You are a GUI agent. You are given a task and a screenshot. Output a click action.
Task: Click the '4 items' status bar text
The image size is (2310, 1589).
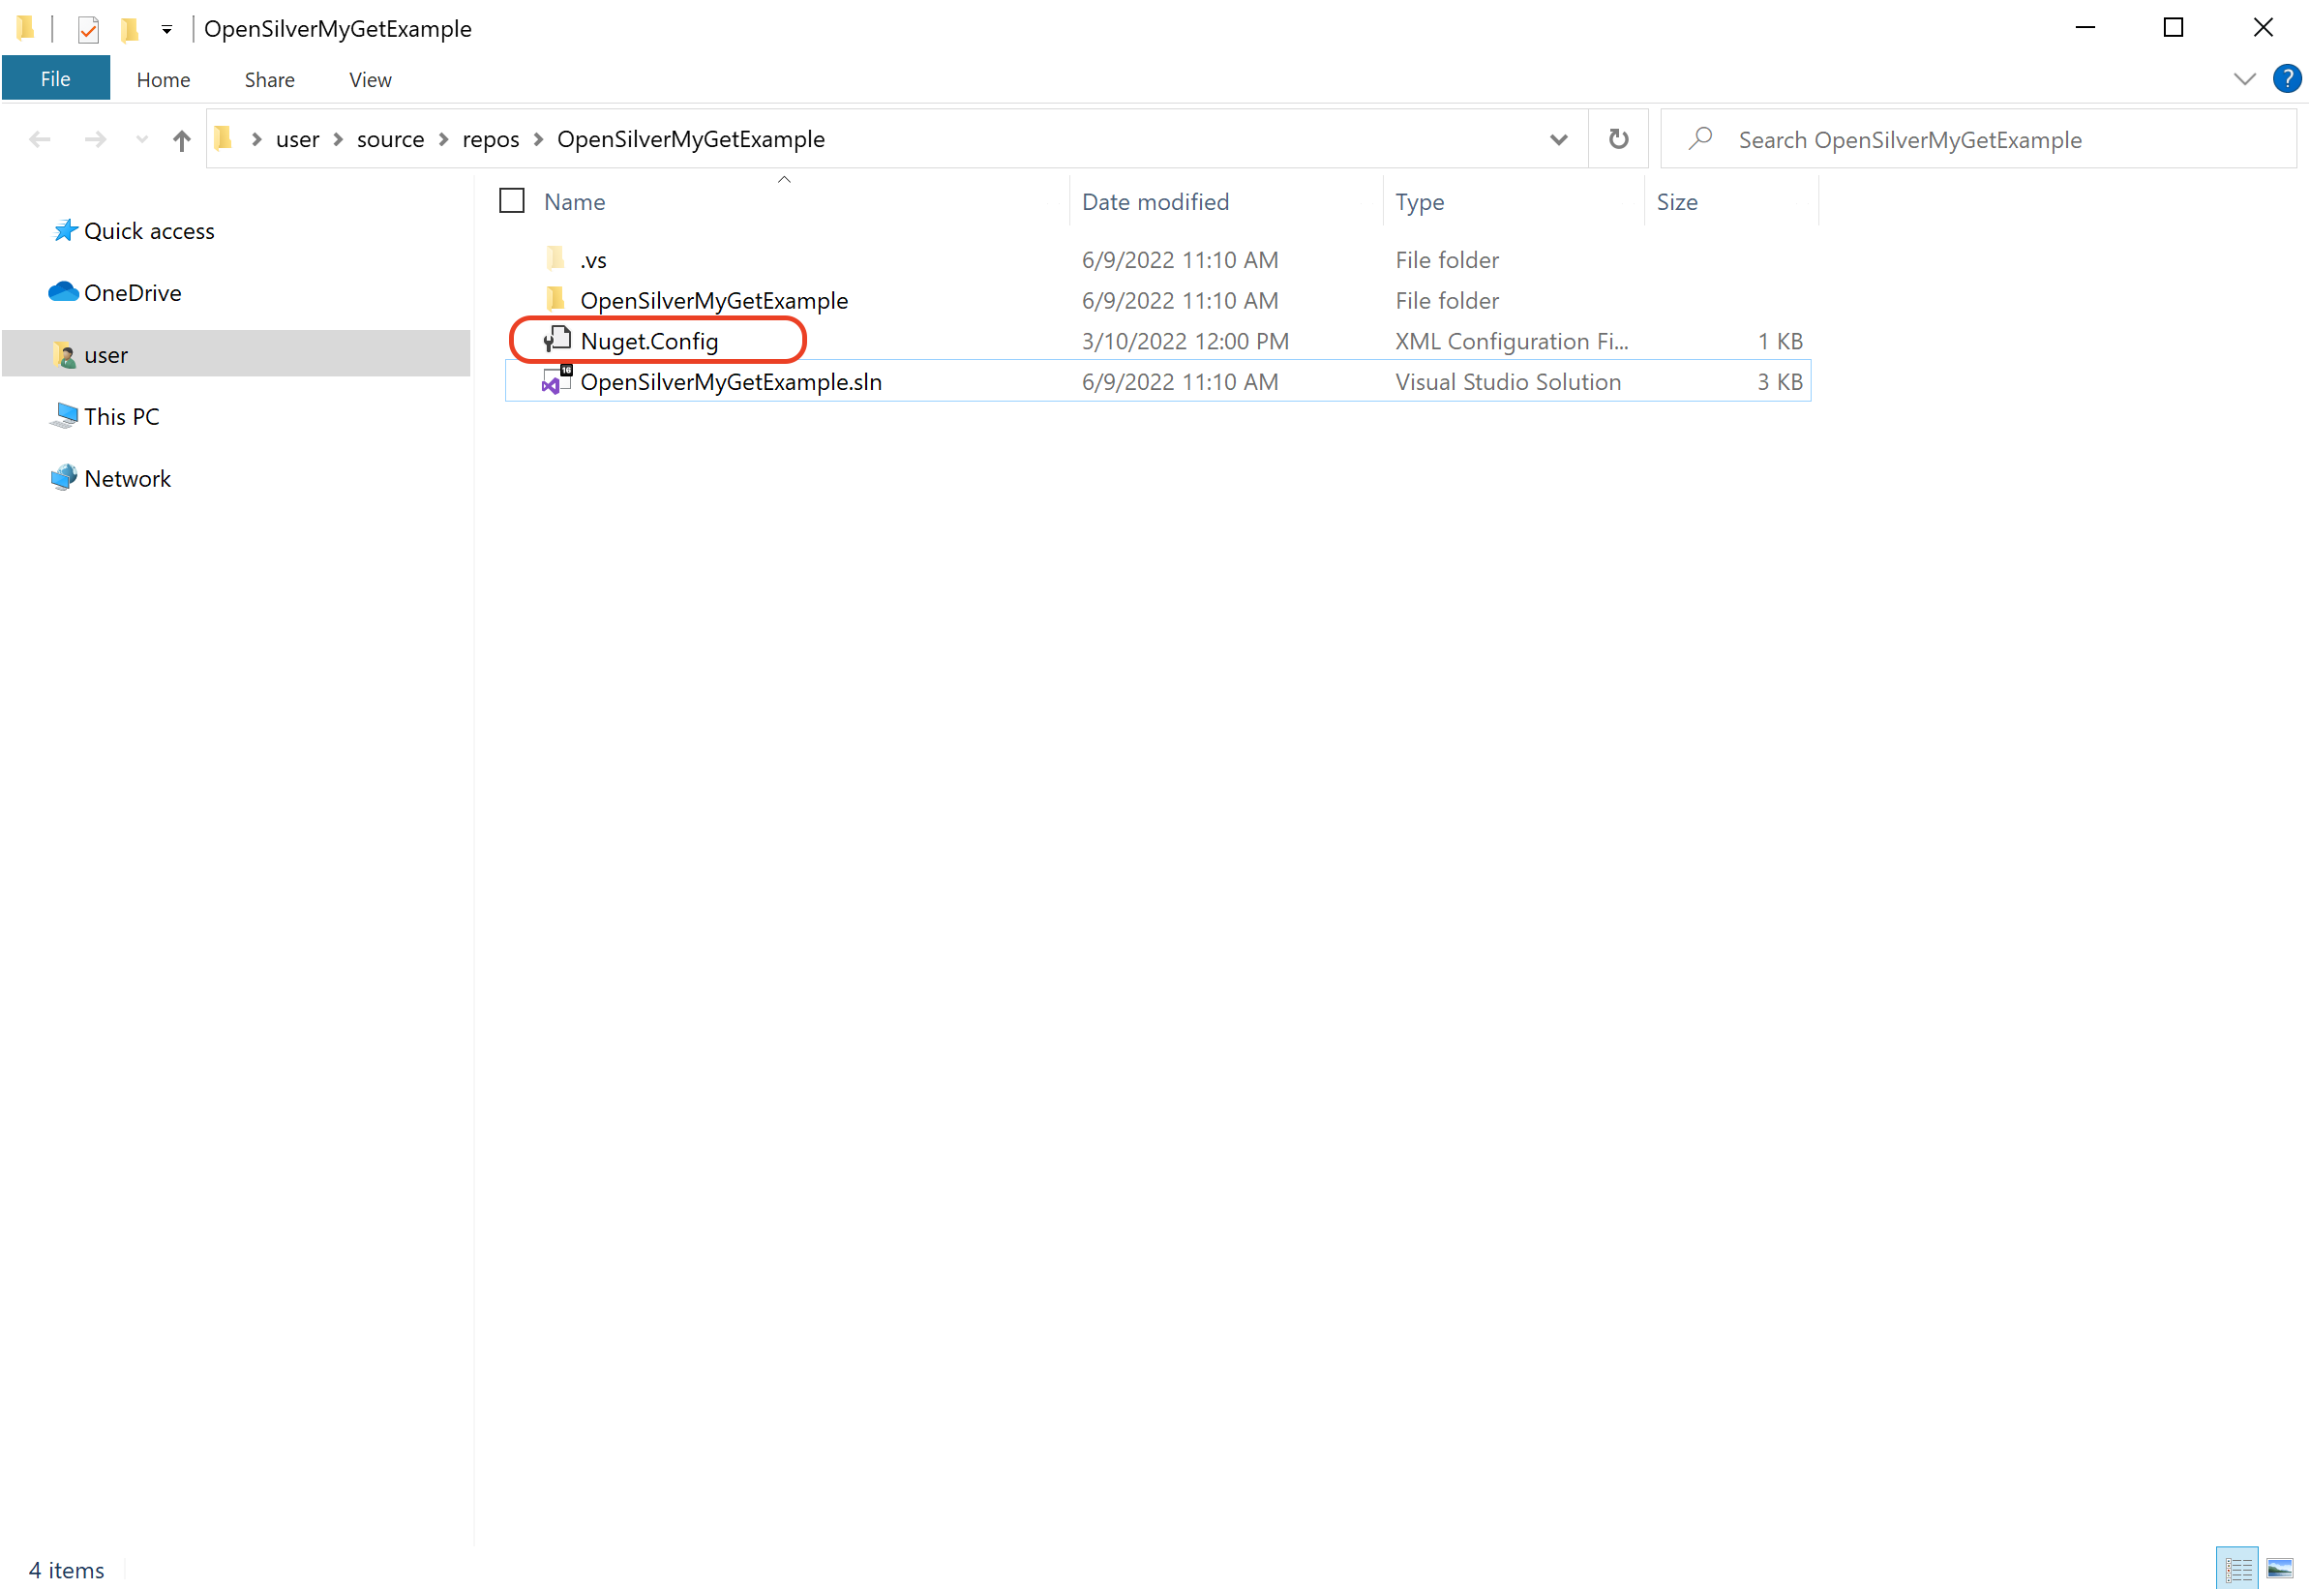pyautogui.click(x=67, y=1570)
